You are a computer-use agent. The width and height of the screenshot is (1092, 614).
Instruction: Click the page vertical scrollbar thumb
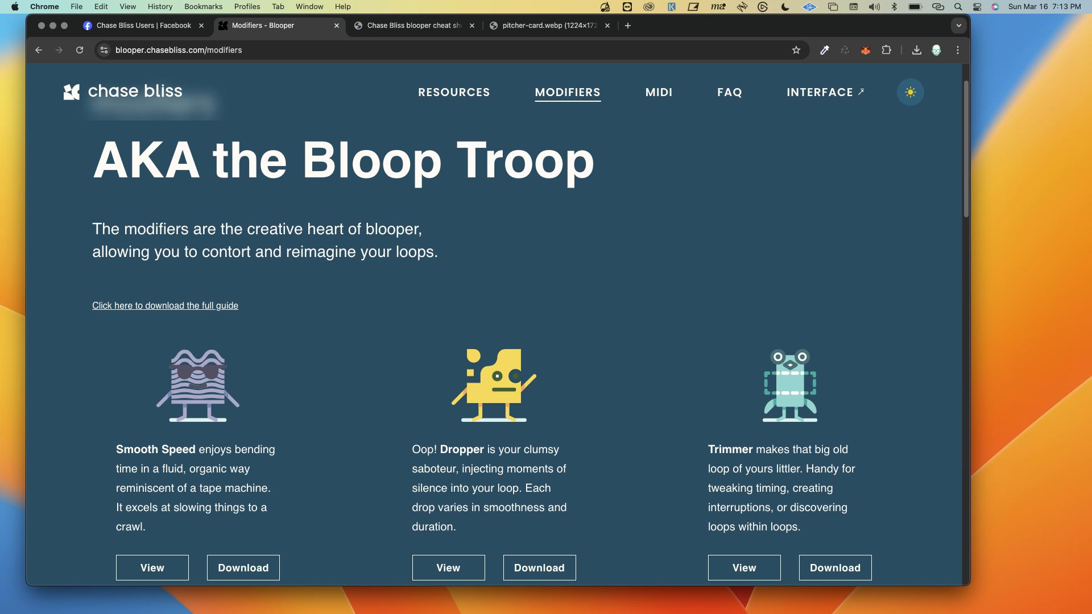pyautogui.click(x=966, y=149)
